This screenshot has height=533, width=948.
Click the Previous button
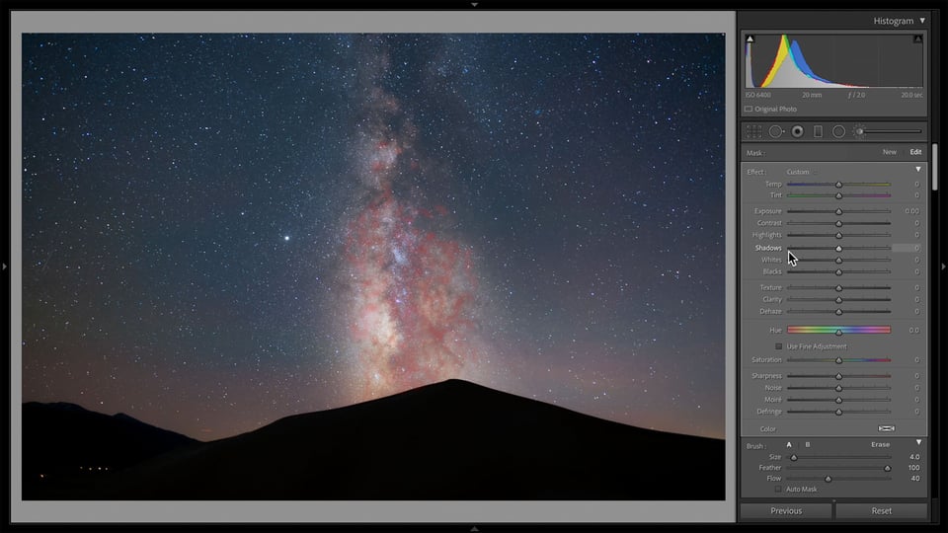(786, 511)
